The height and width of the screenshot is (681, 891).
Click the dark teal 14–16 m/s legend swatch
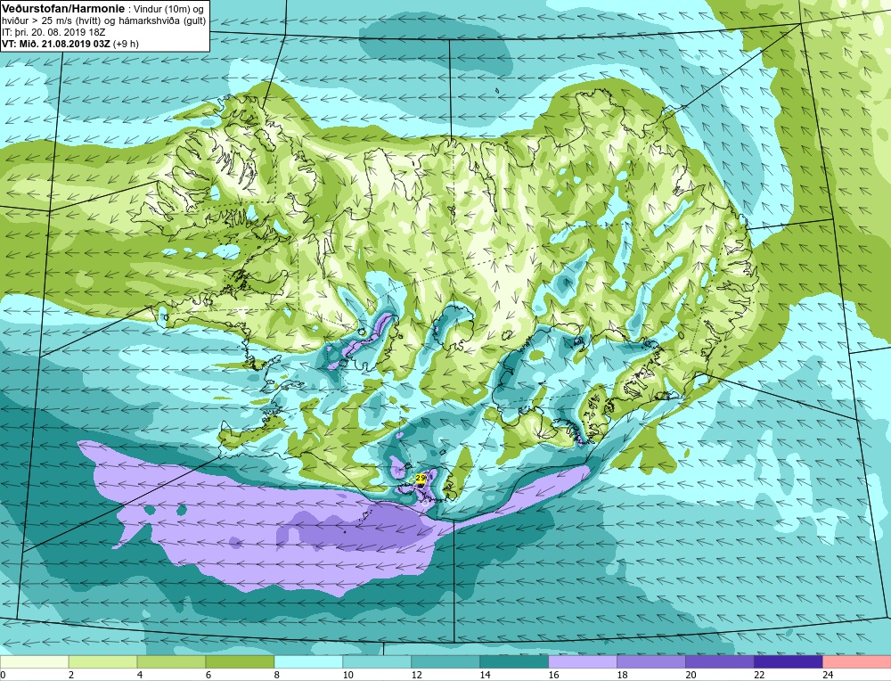pyautogui.click(x=514, y=662)
